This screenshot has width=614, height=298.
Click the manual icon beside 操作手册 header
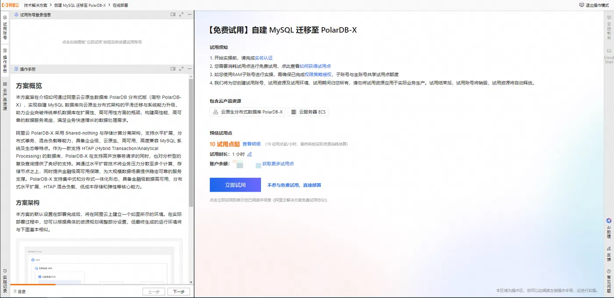pos(16,69)
